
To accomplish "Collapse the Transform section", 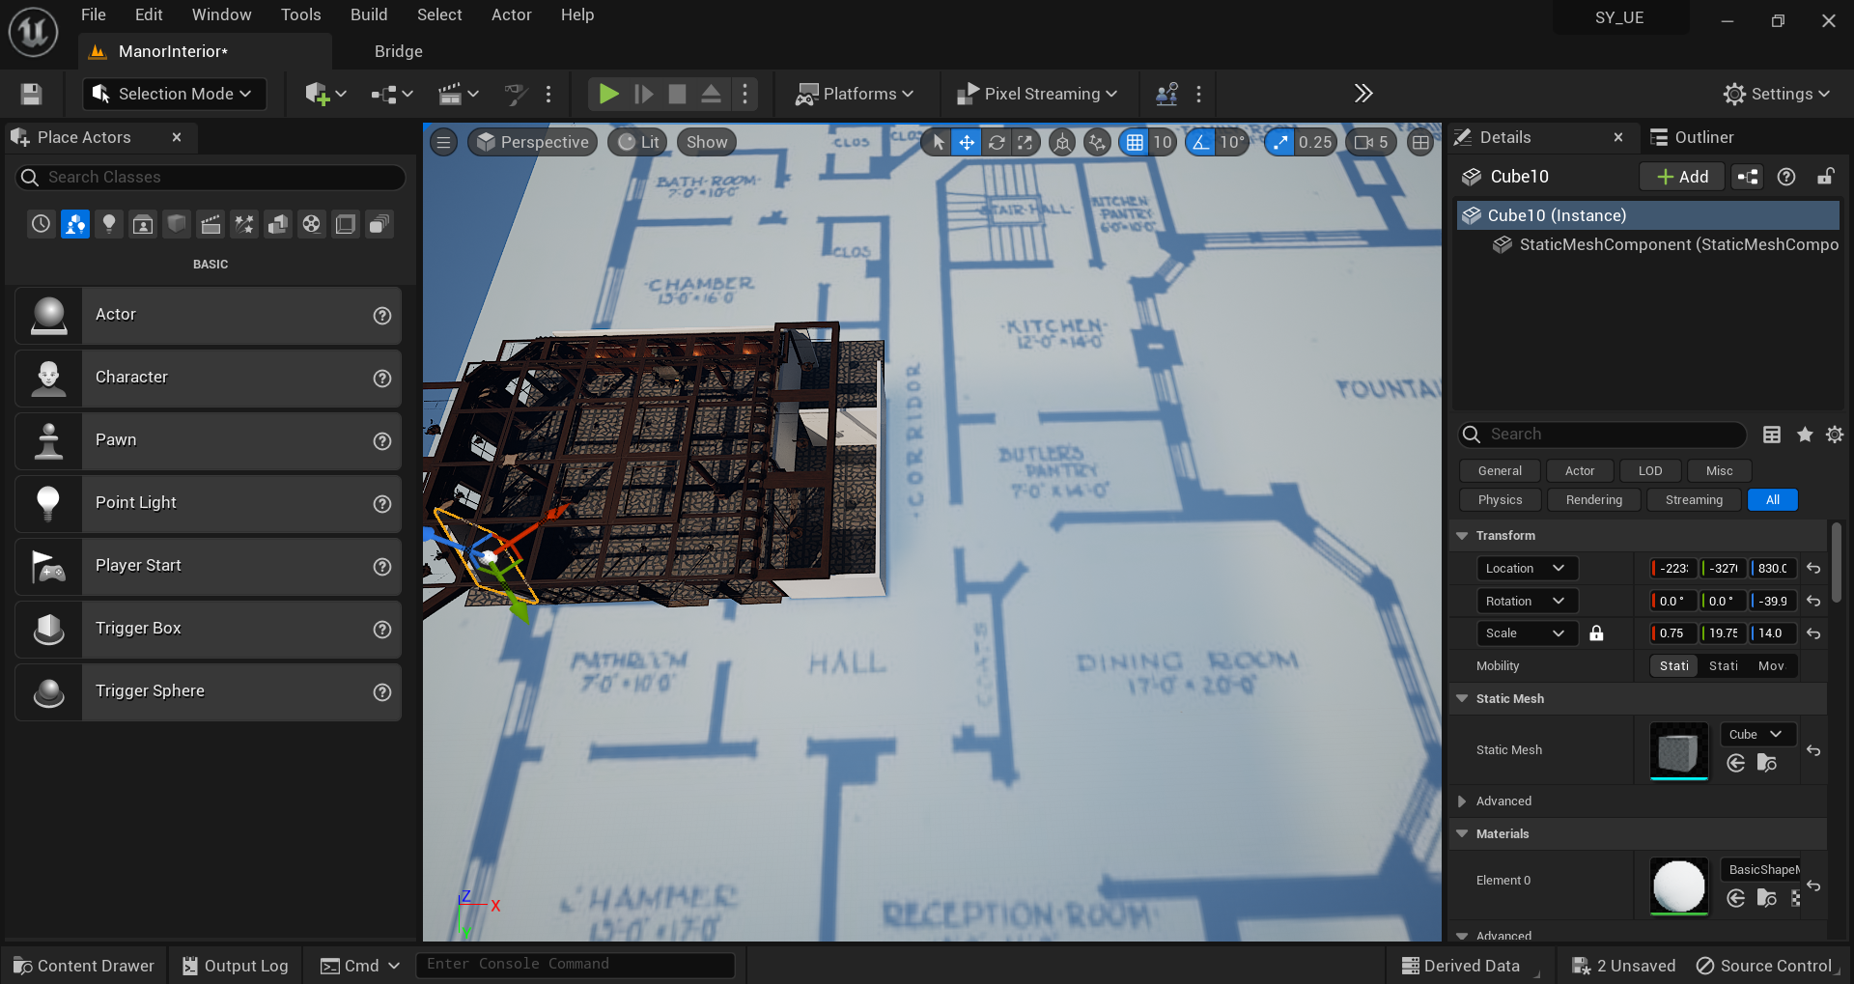I will (1462, 536).
